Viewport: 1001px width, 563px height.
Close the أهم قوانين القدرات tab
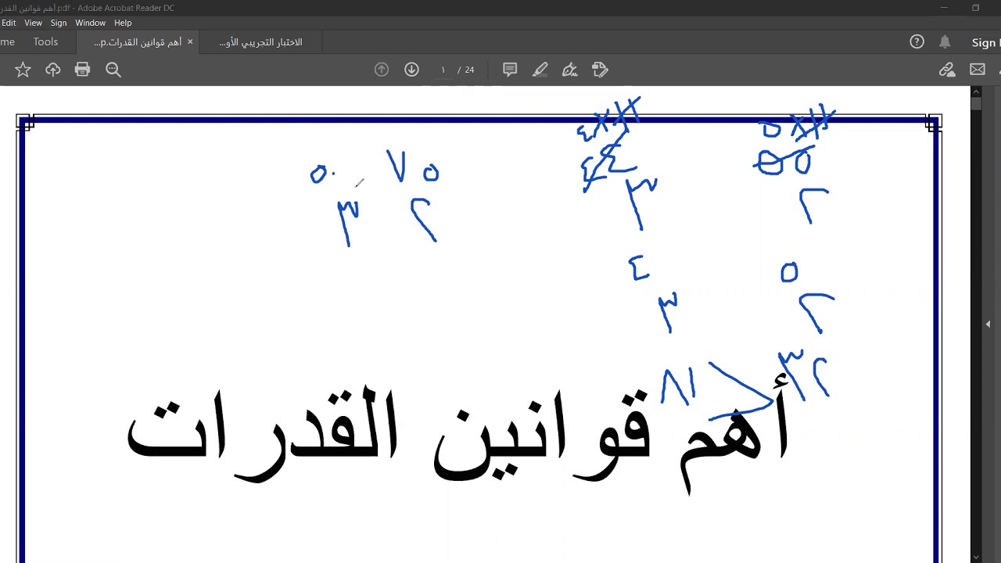[190, 42]
